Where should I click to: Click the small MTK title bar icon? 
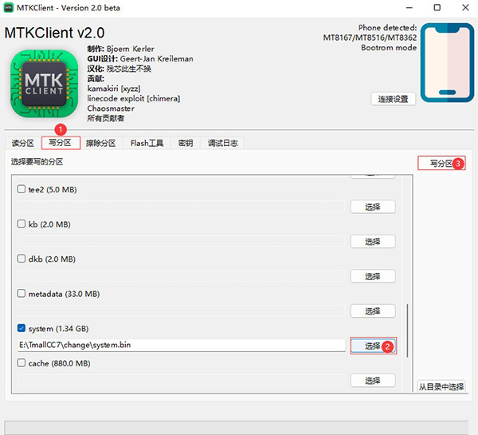coord(11,7)
